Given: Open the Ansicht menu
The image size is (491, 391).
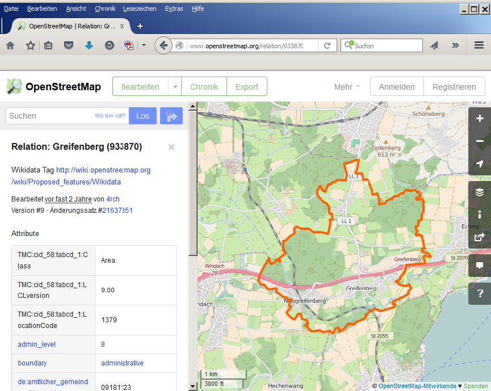Looking at the screenshot, I should pos(76,9).
